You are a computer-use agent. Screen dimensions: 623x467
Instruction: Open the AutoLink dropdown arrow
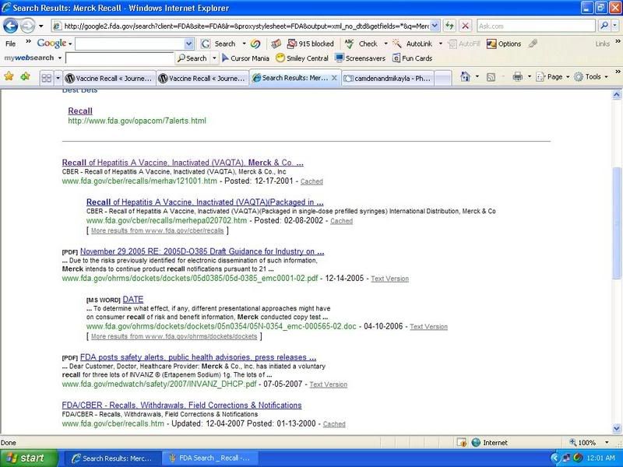tap(440, 44)
